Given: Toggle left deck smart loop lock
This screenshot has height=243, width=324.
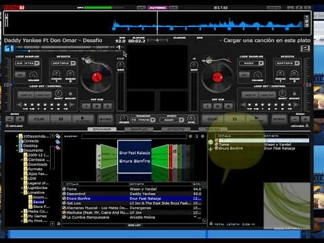Looking at the screenshot, I should (70, 94).
